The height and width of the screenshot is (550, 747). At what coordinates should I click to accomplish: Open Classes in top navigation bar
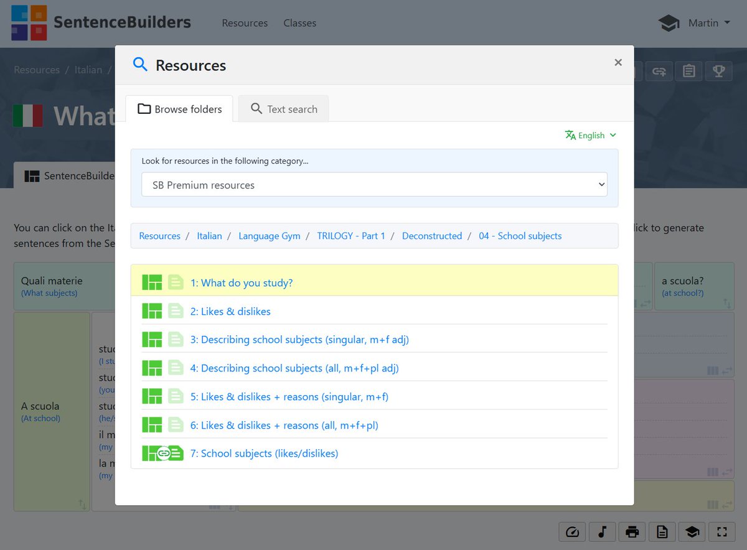point(299,23)
